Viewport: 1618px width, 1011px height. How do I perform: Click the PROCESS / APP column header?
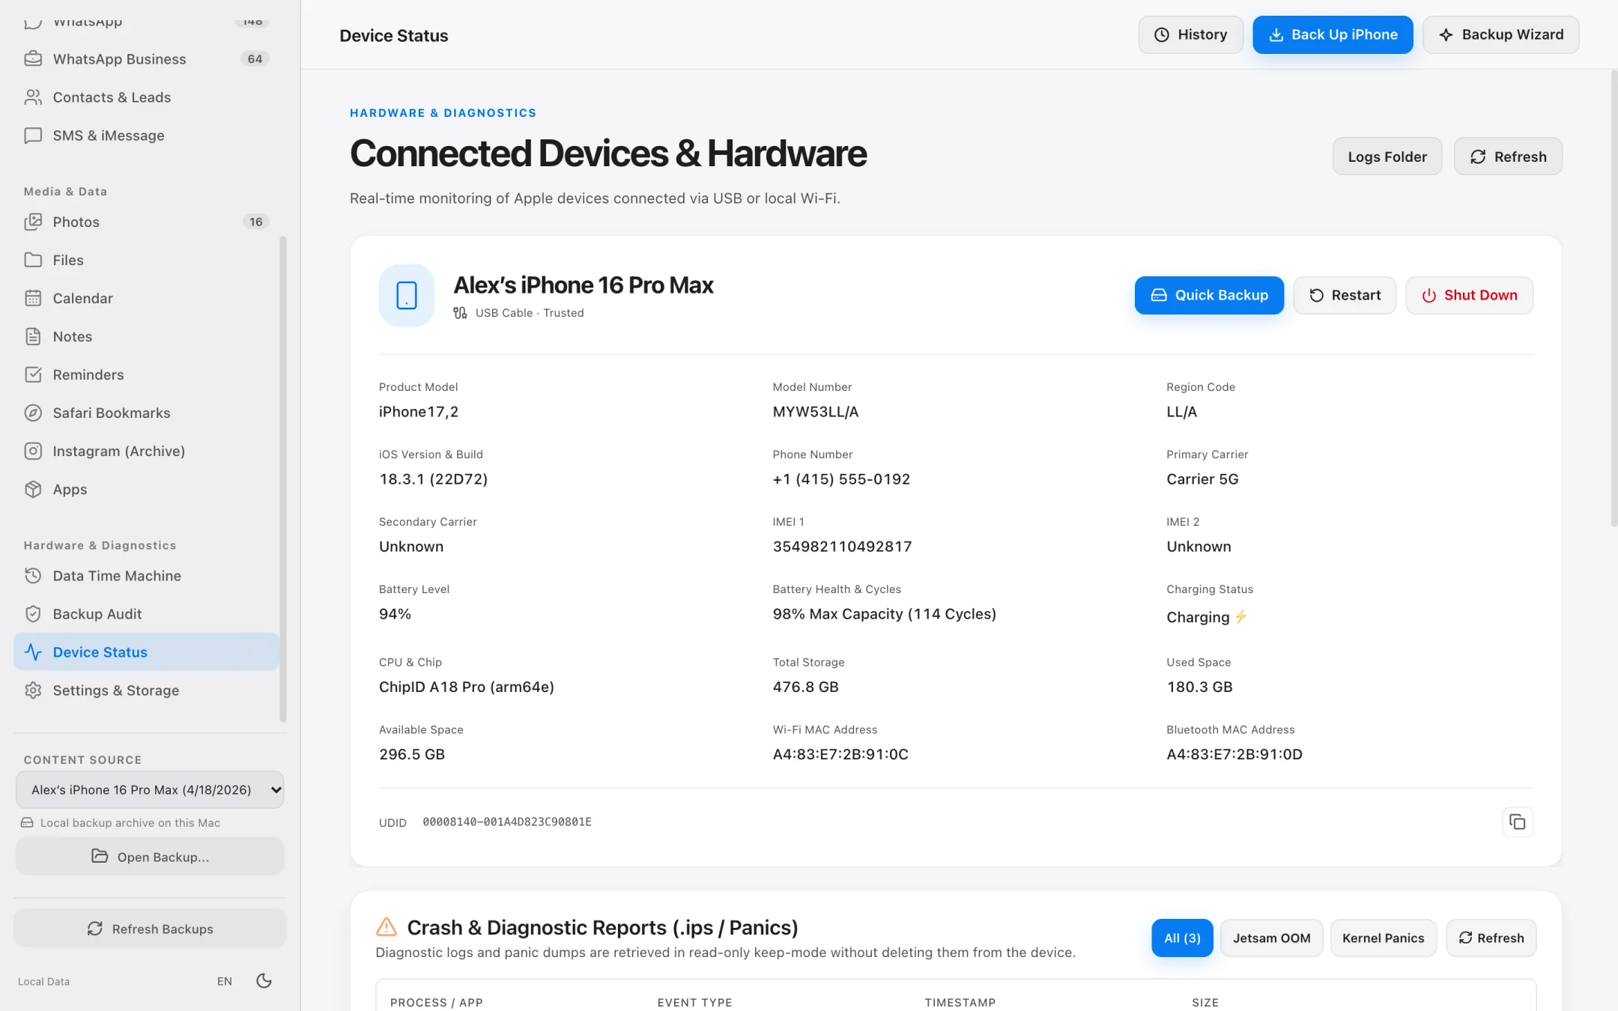(x=436, y=1003)
